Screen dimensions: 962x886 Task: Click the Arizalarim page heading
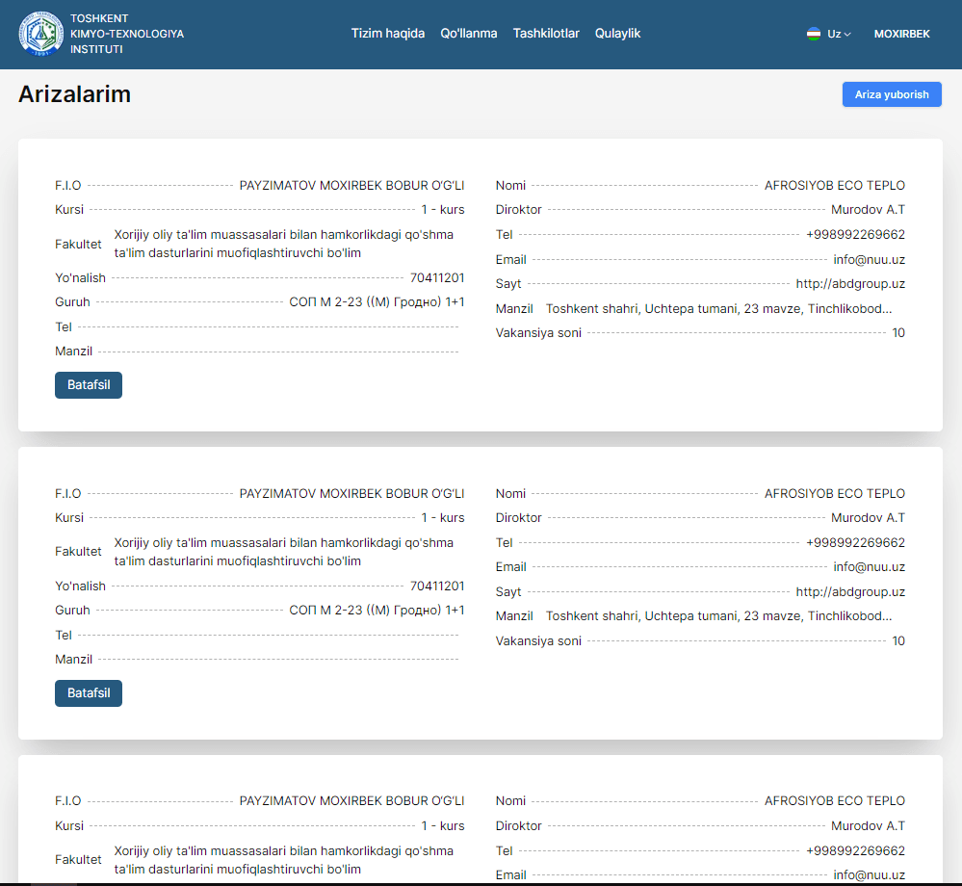coord(75,94)
